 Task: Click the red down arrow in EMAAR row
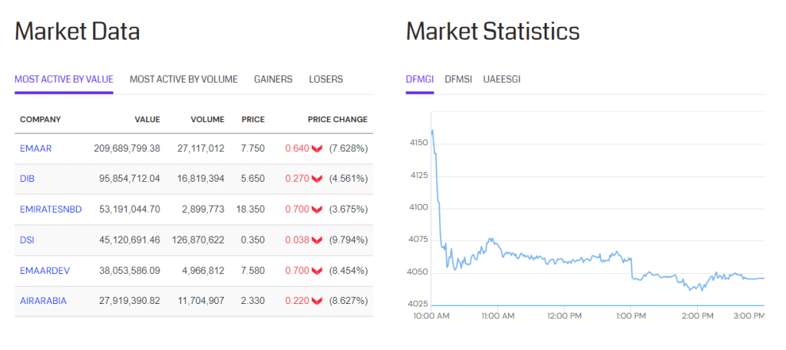(x=316, y=149)
